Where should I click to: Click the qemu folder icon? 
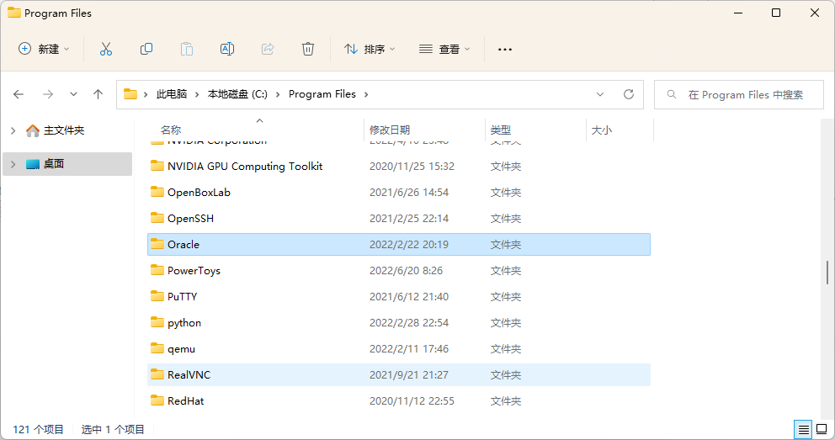(x=157, y=348)
